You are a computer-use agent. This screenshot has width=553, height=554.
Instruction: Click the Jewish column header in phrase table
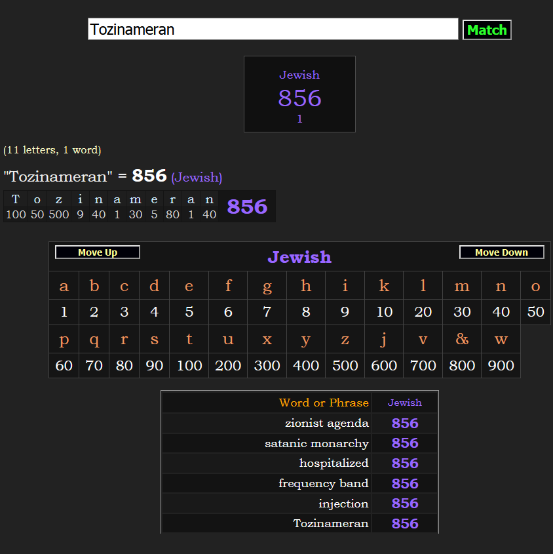click(405, 403)
